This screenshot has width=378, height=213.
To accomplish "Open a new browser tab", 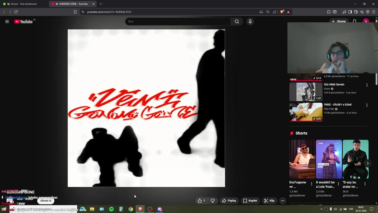I will tap(101, 4).
